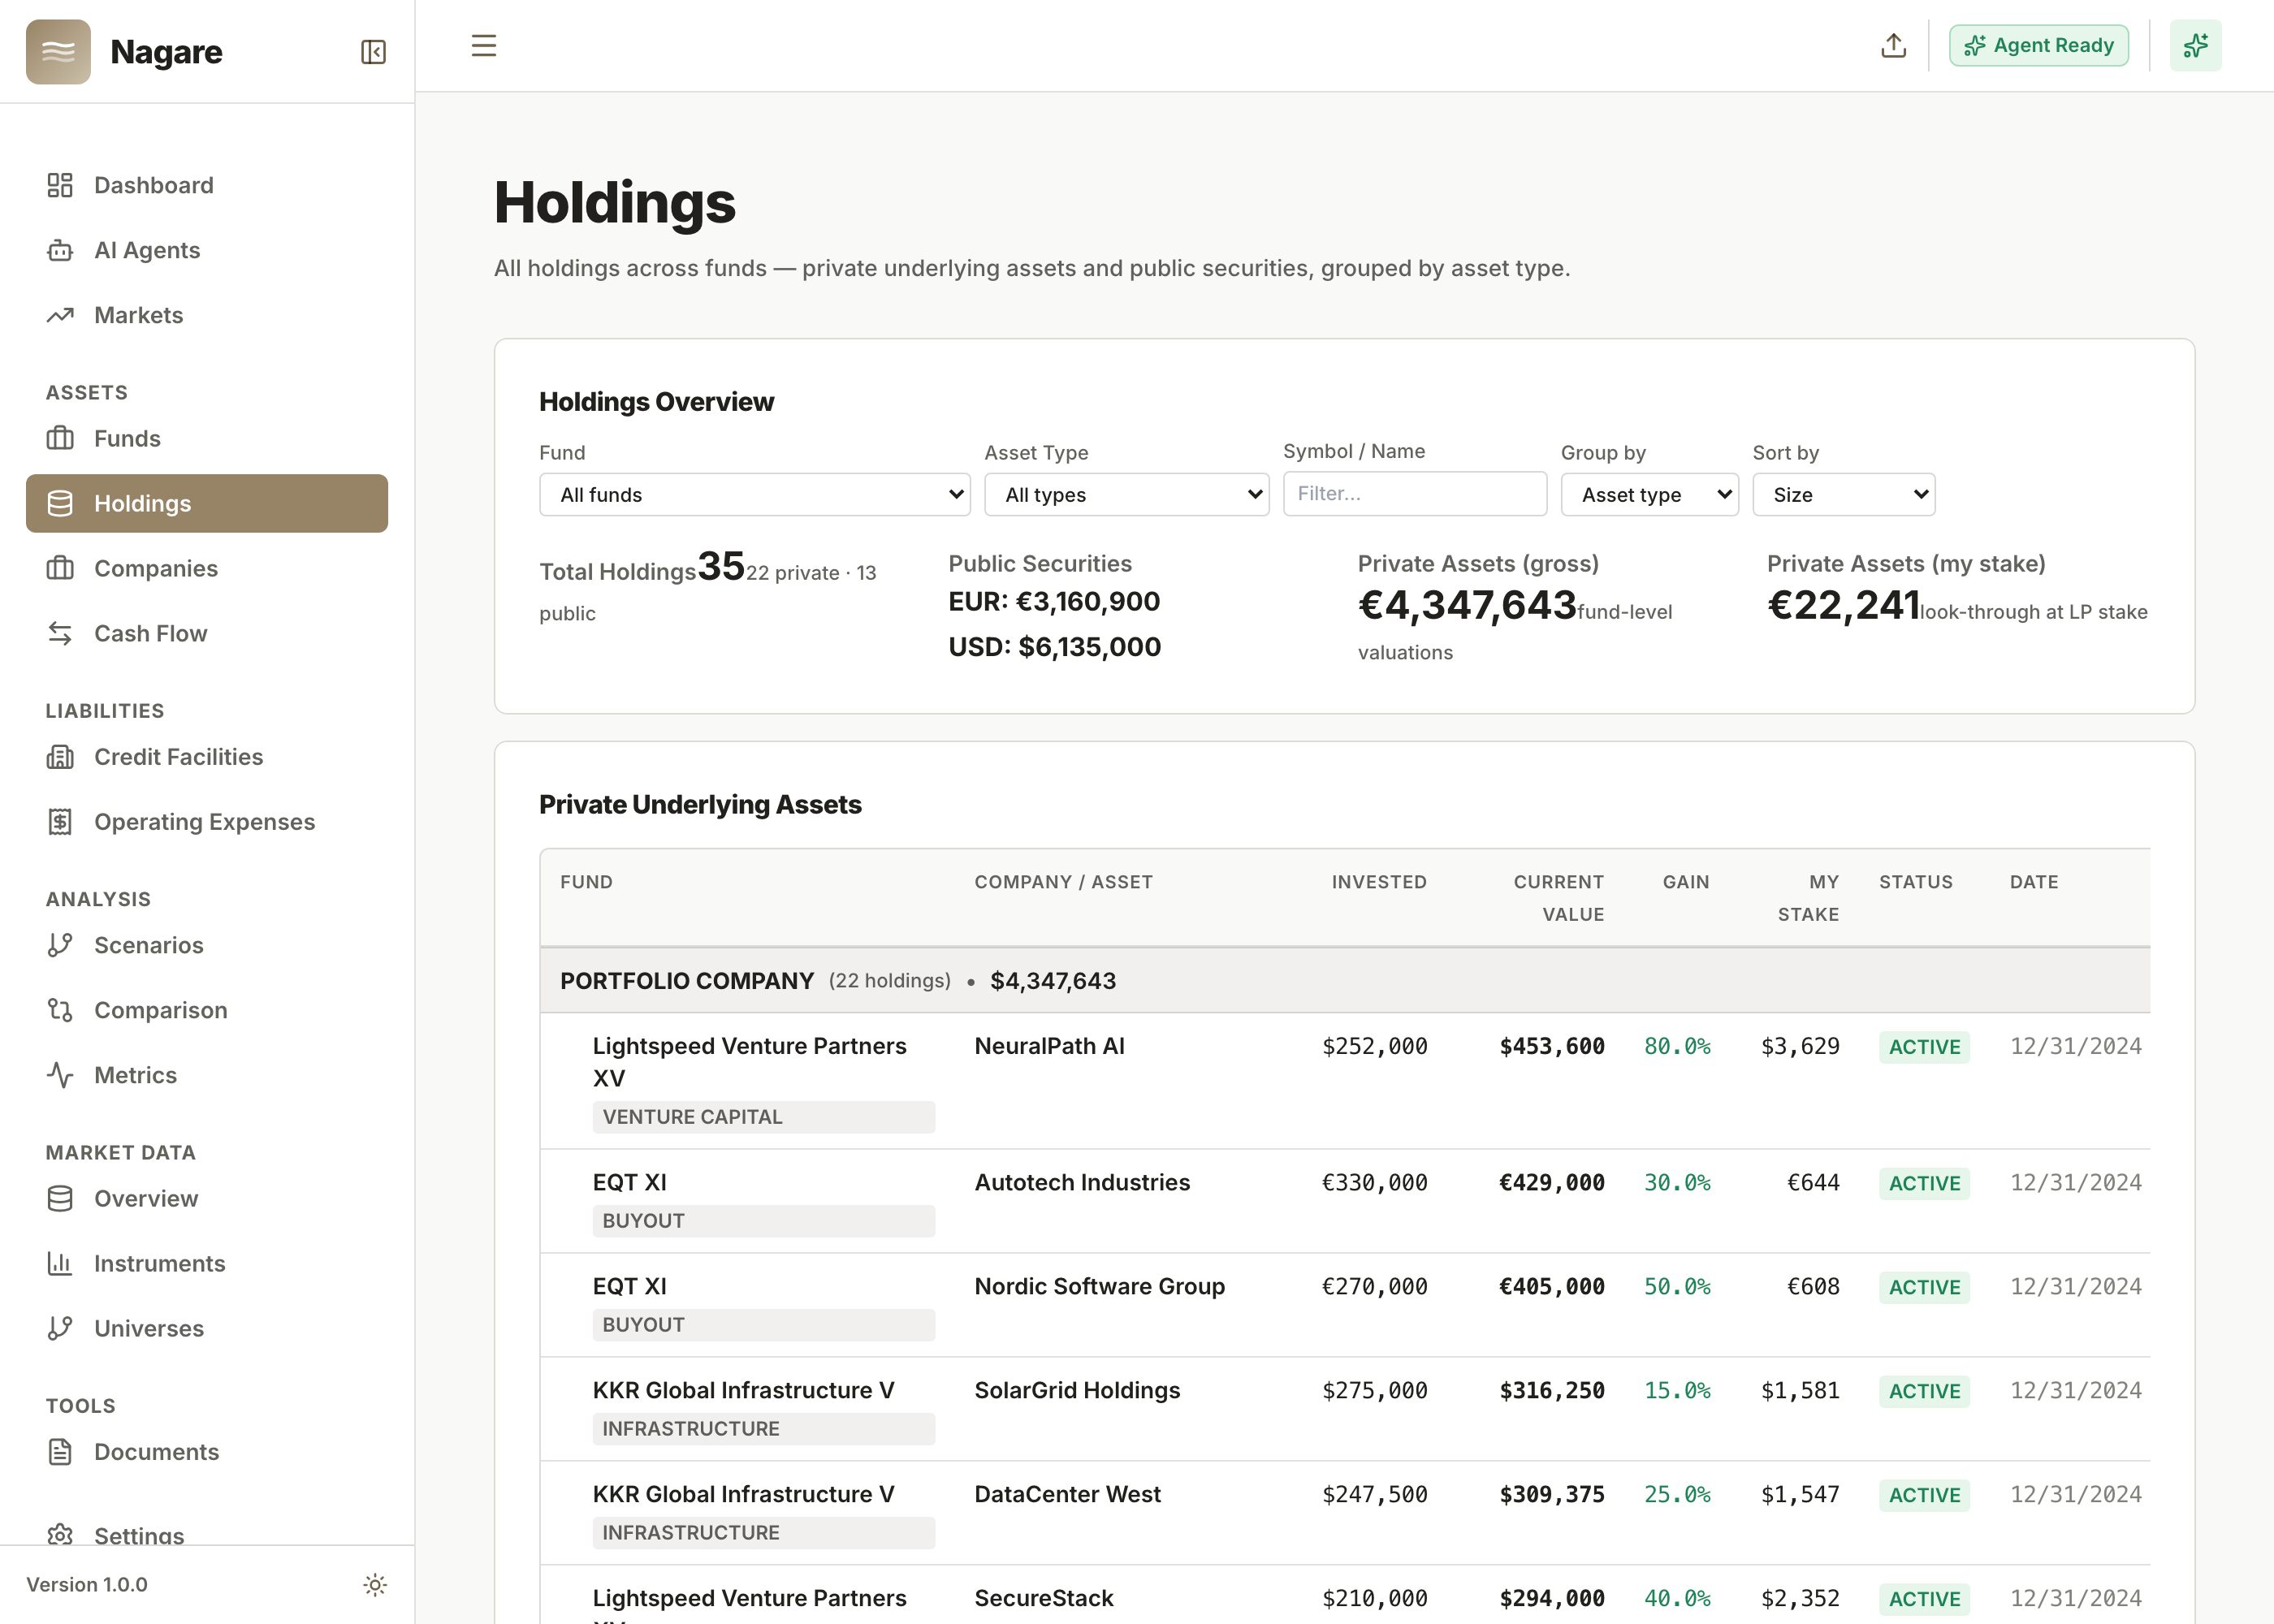
Task: Select the Autotech Industries row
Action: 1345,1201
